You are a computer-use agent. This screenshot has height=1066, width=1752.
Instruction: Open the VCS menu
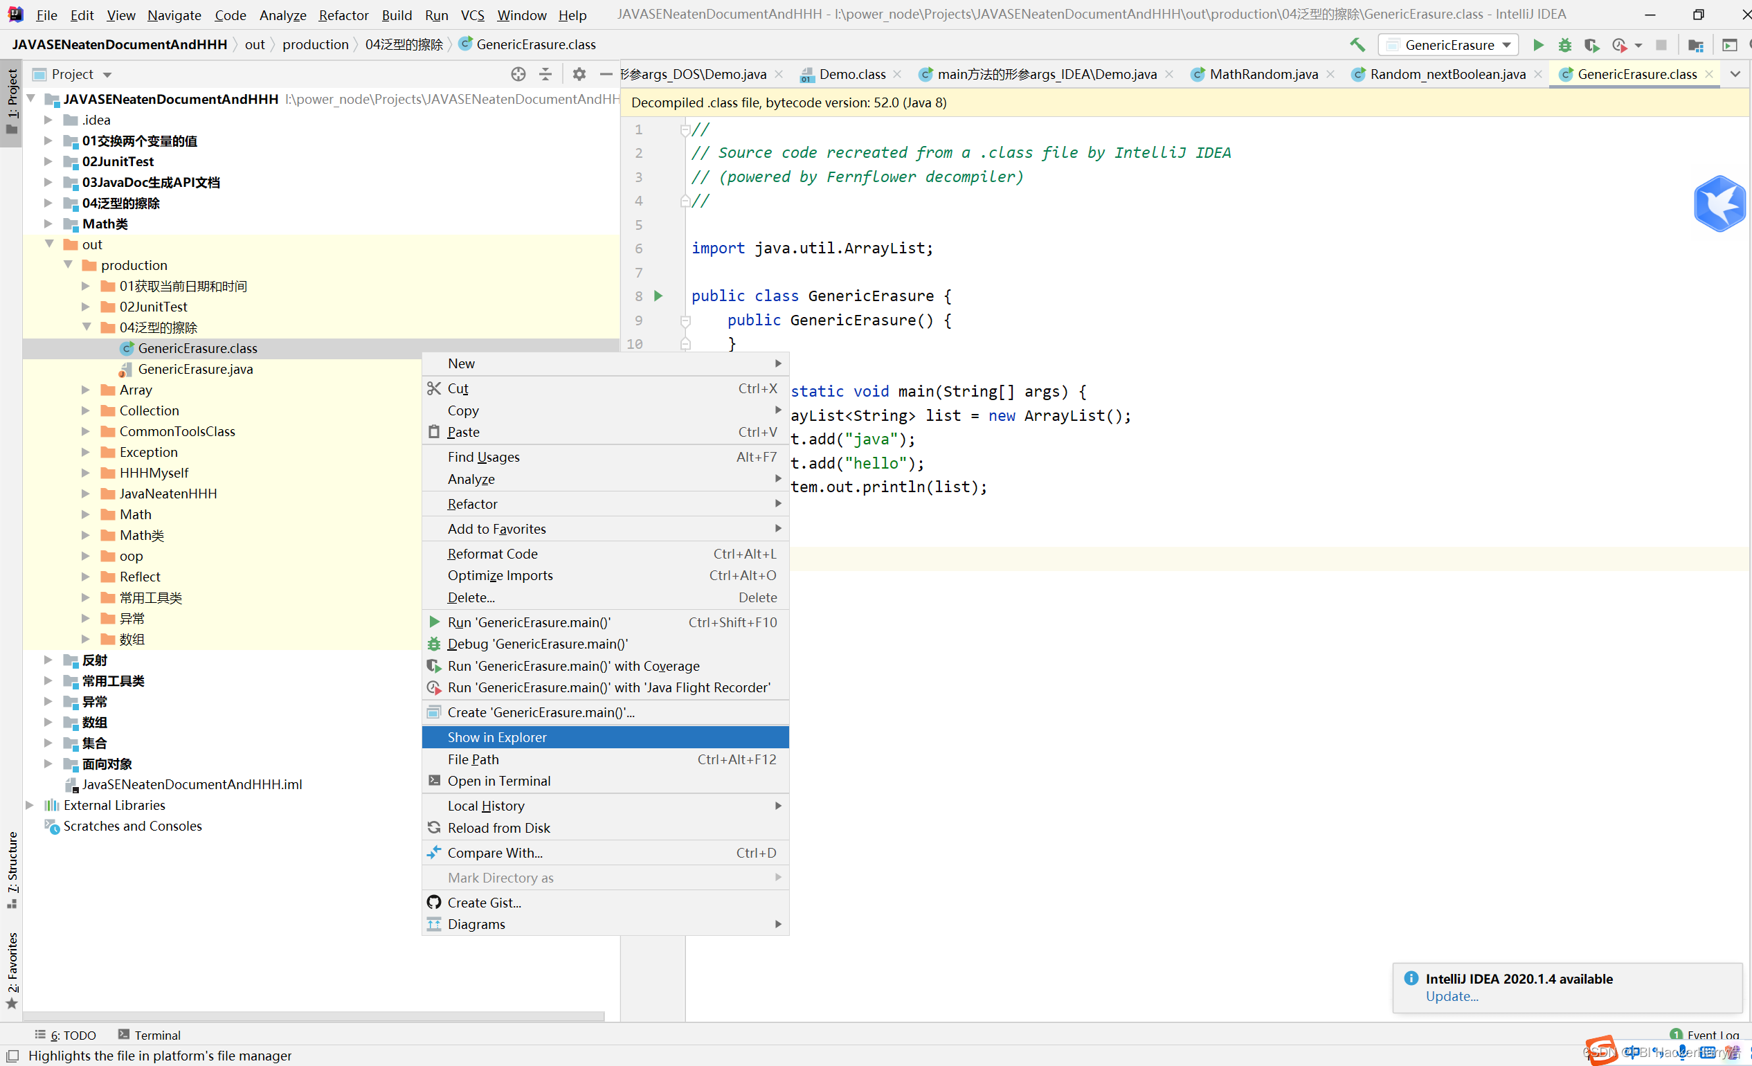[x=472, y=15]
